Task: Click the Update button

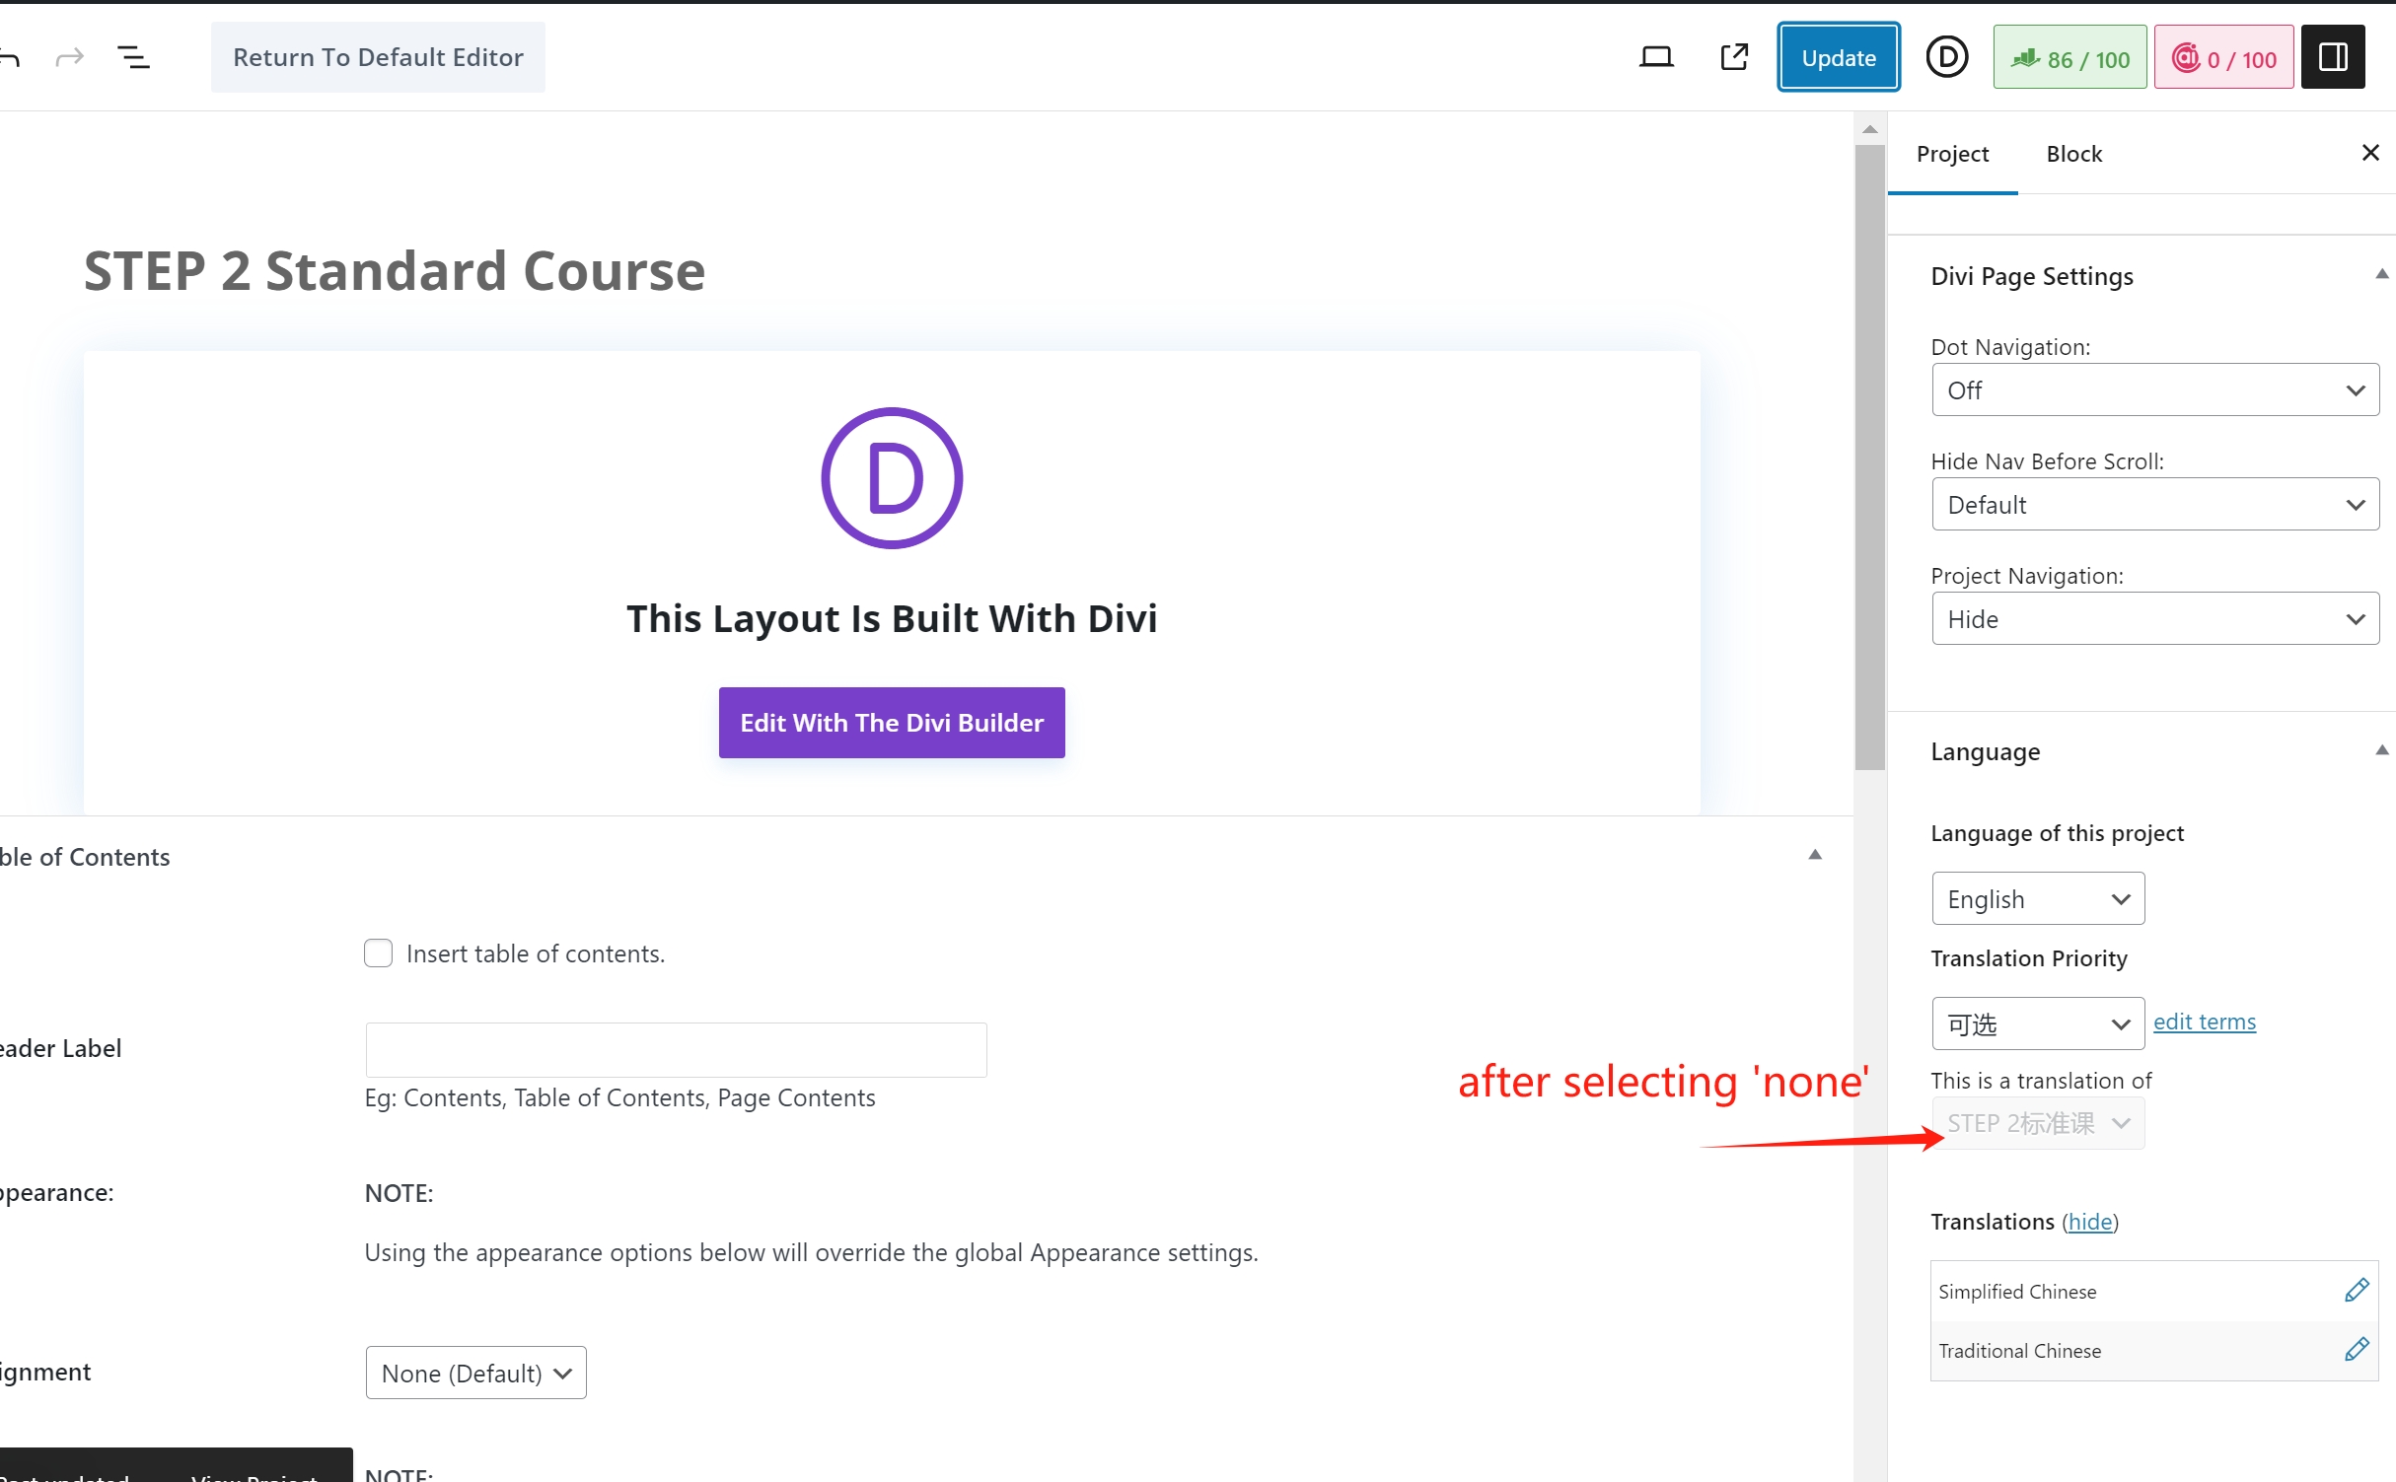Action: pos(1839,57)
